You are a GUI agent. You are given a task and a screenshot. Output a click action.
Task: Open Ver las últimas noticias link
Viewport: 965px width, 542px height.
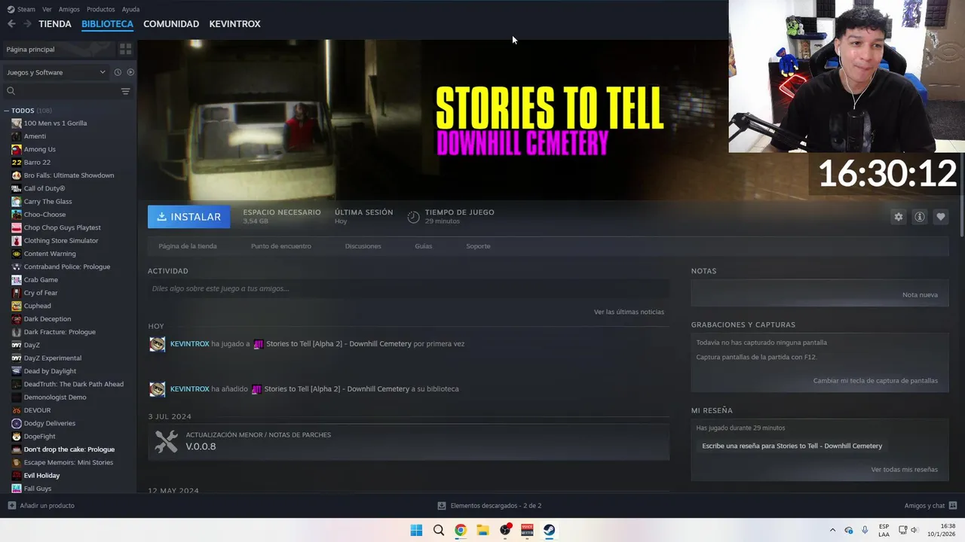pos(629,312)
